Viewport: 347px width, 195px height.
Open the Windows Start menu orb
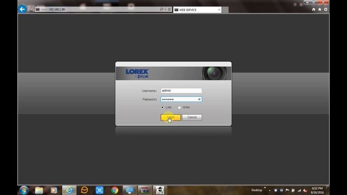(24, 190)
